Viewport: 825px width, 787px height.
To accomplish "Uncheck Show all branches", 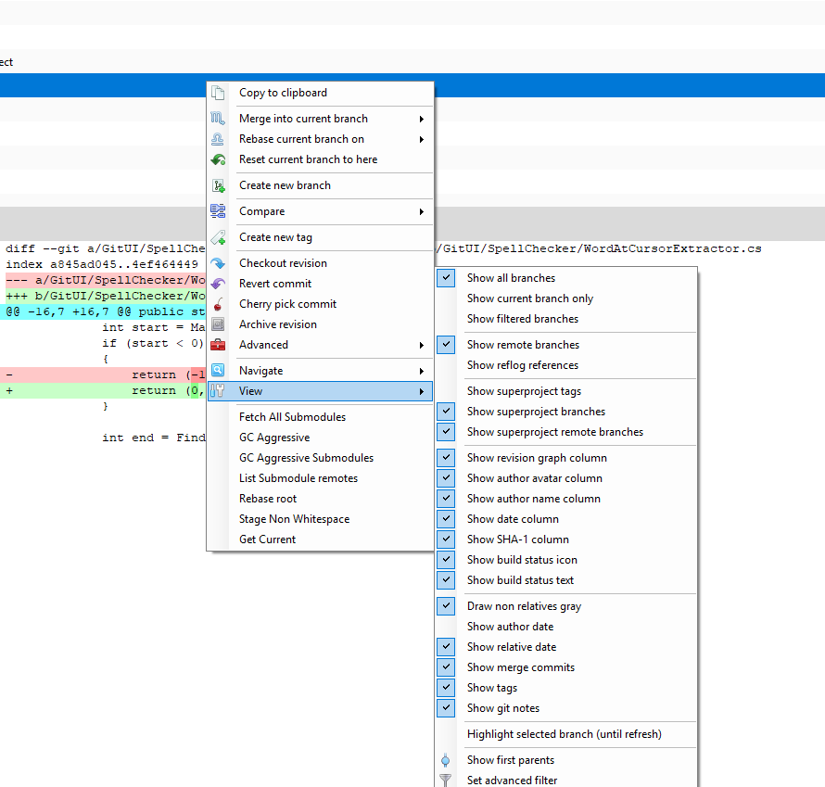I will coord(446,278).
